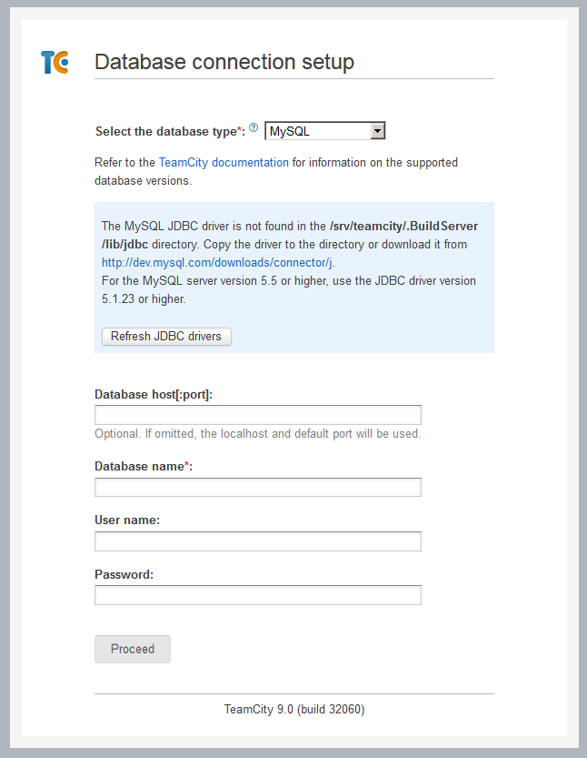Open the MySQL database type dropdown

pos(325,131)
